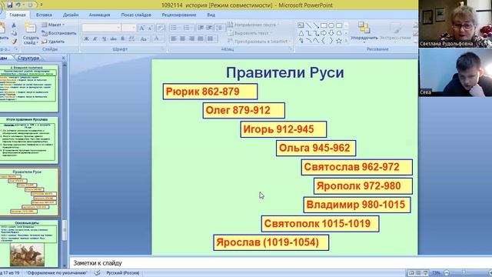This screenshot has height=277, width=492.
Task: Click the Increase indent icon
Action: [210, 28]
